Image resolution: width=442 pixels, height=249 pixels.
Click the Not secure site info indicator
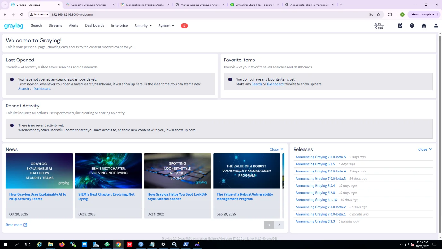[x=39, y=14]
